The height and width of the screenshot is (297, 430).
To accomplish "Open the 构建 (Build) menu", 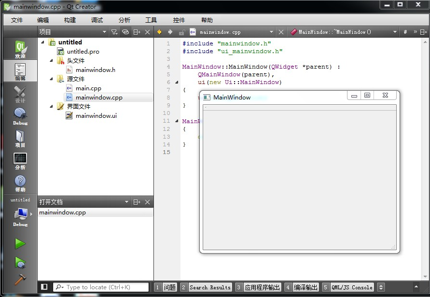I will tap(69, 20).
